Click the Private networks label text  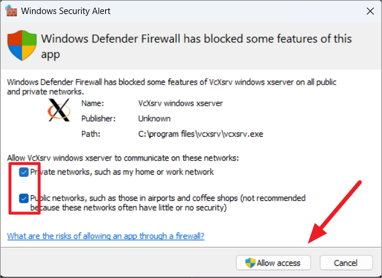pyautogui.click(x=122, y=172)
